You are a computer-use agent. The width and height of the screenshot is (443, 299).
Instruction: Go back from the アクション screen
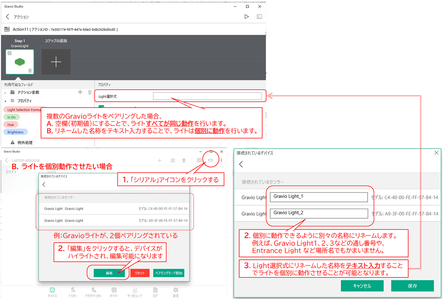[x=8, y=17]
